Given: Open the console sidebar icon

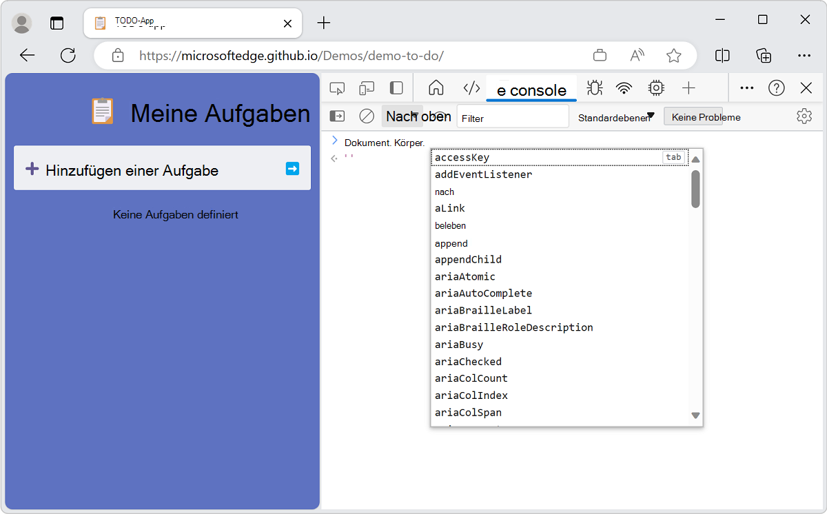Looking at the screenshot, I should (x=337, y=116).
